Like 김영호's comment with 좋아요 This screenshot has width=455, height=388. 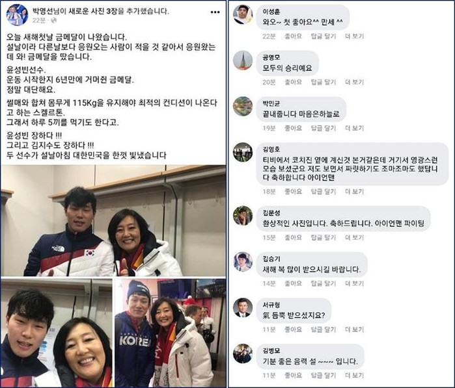click(x=293, y=192)
